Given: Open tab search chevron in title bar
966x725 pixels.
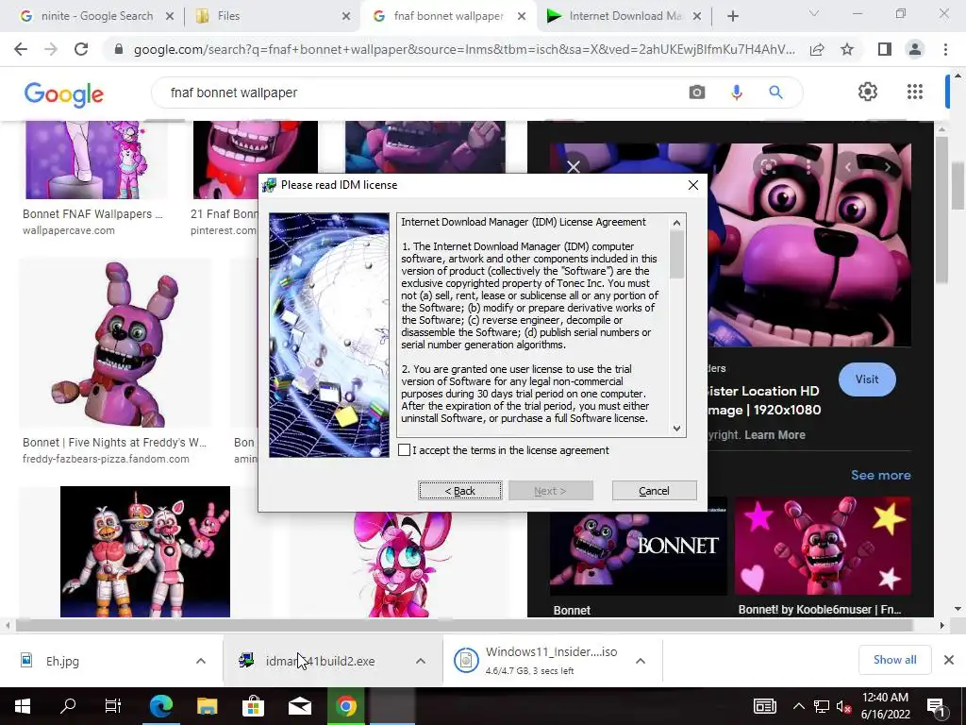Looking at the screenshot, I should [x=814, y=13].
